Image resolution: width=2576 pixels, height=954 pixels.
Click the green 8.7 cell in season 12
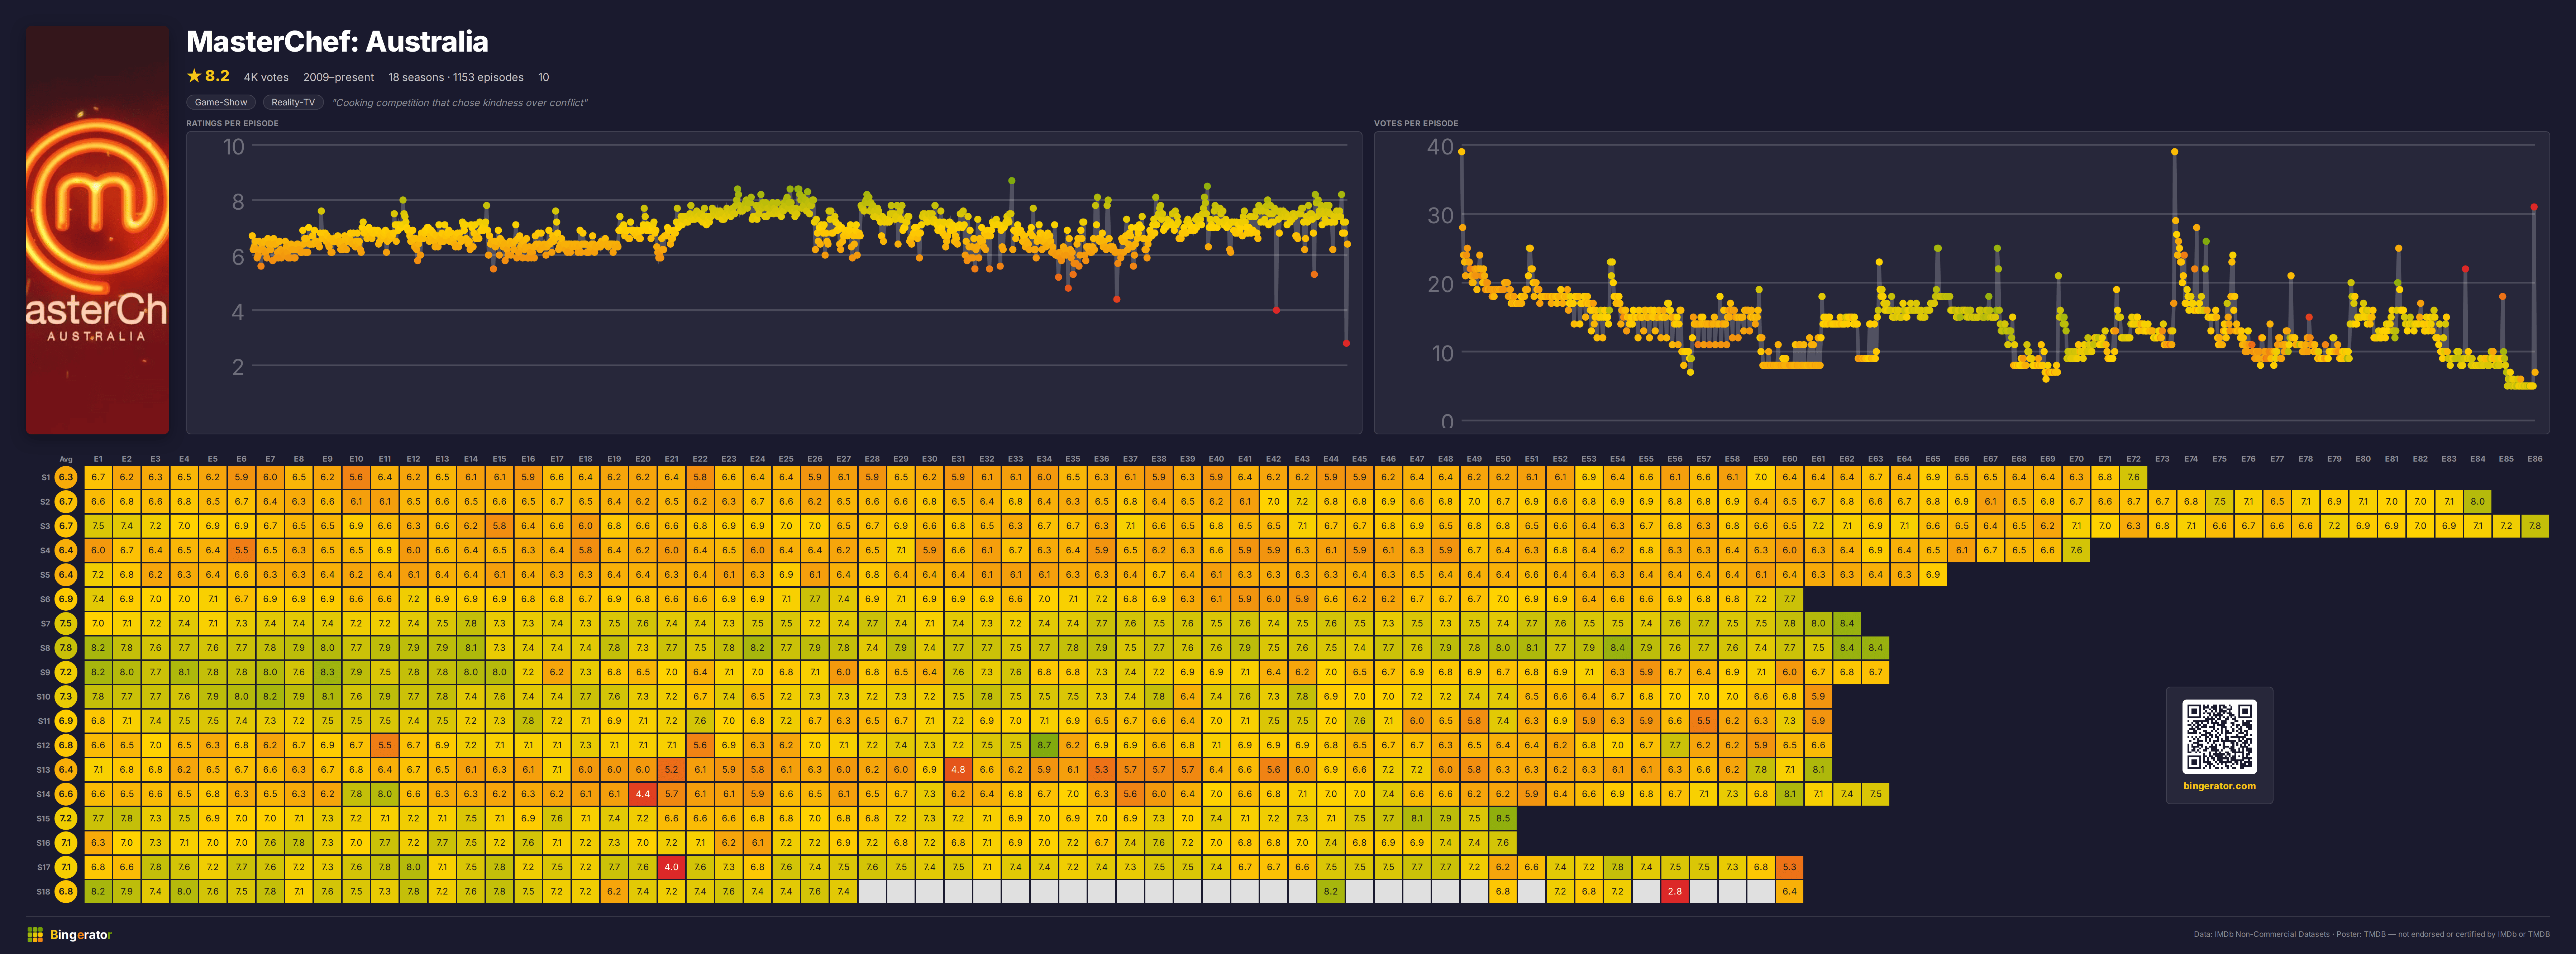pos(1044,745)
